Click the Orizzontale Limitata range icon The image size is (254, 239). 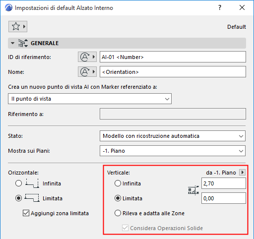tap(32, 198)
